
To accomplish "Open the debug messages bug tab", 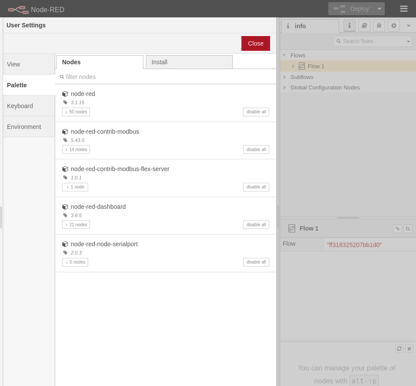I will point(379,26).
